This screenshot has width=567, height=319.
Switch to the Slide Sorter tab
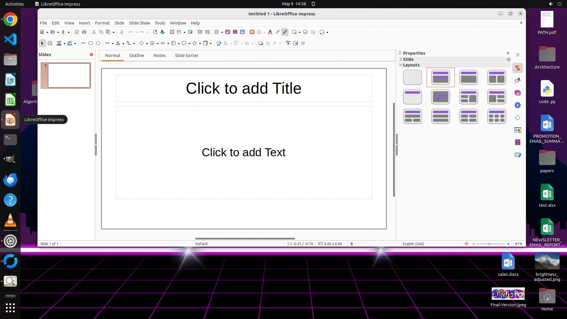pyautogui.click(x=186, y=56)
